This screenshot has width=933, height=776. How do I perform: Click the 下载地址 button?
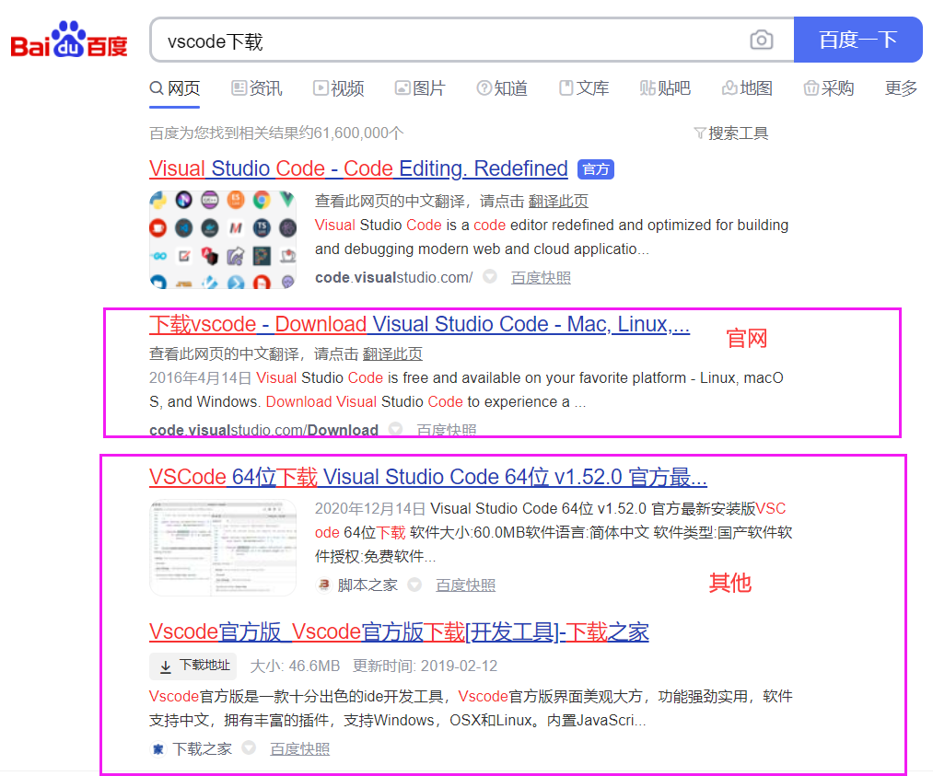click(192, 666)
